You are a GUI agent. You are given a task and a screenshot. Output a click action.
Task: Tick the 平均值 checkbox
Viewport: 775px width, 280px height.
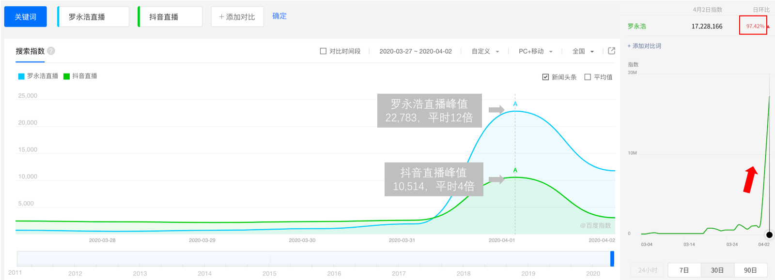[588, 77]
